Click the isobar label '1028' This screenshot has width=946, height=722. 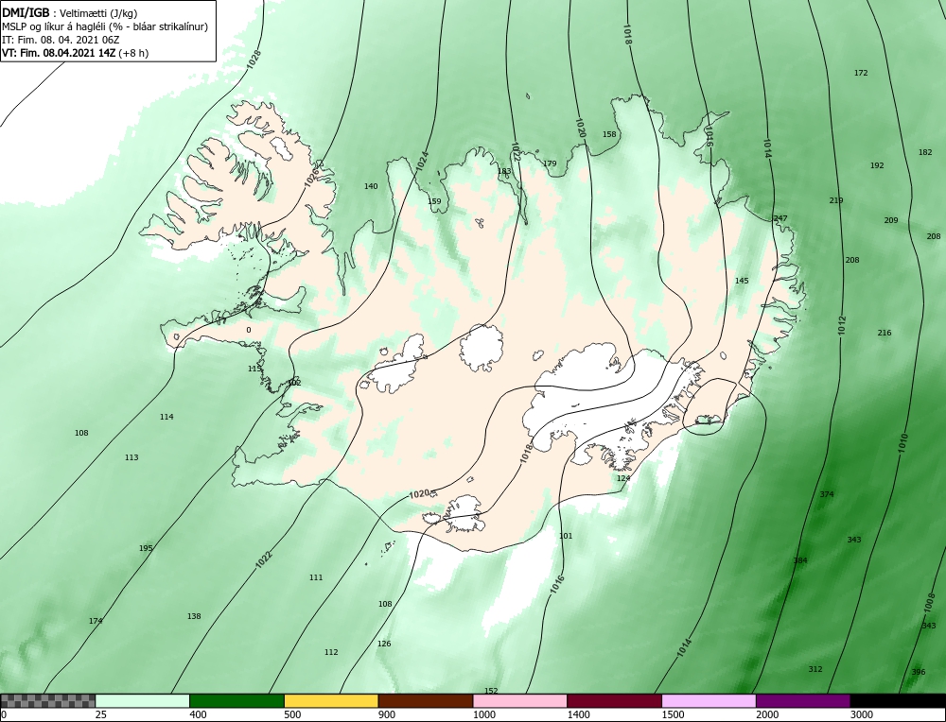pyautogui.click(x=254, y=59)
